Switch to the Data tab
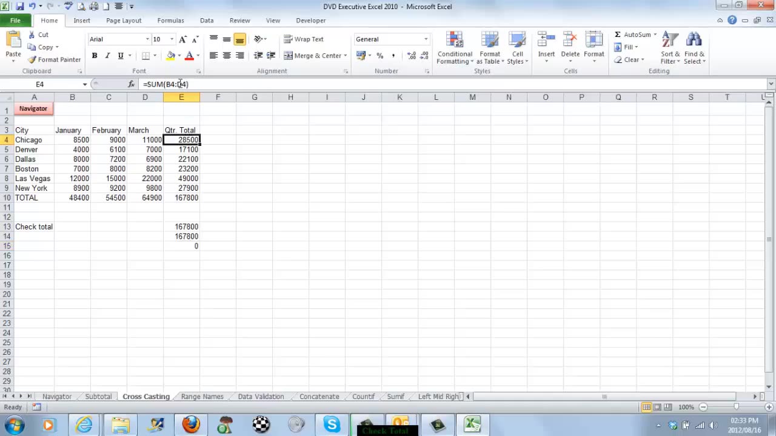The height and width of the screenshot is (436, 776). click(207, 21)
